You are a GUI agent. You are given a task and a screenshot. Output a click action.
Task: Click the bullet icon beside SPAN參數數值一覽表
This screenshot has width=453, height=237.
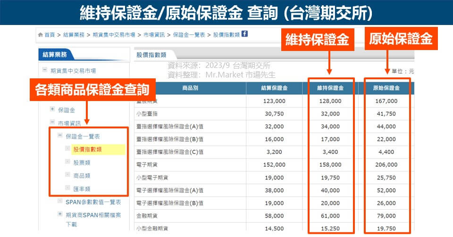[60, 202]
